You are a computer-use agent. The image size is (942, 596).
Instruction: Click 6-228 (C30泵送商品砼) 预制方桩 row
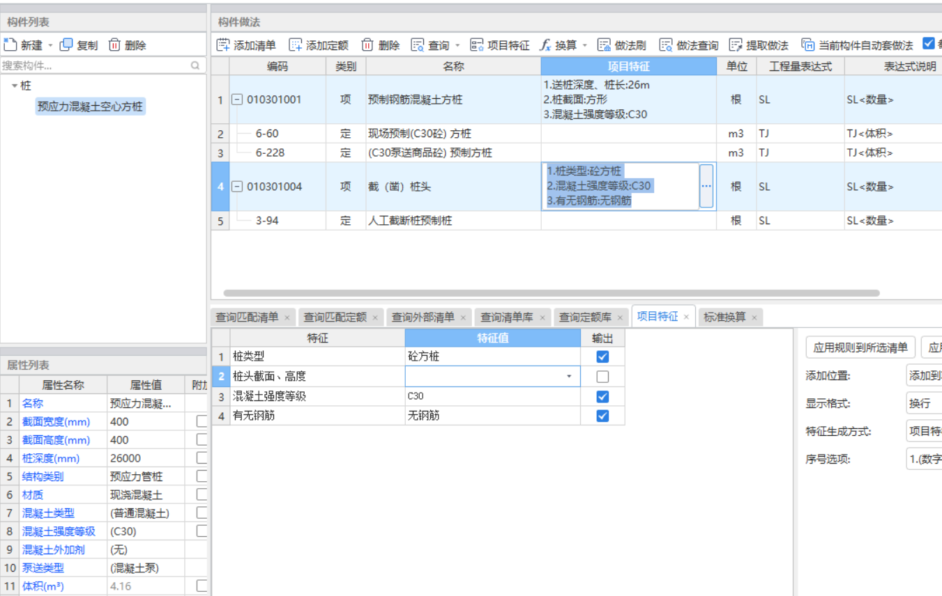(576, 152)
